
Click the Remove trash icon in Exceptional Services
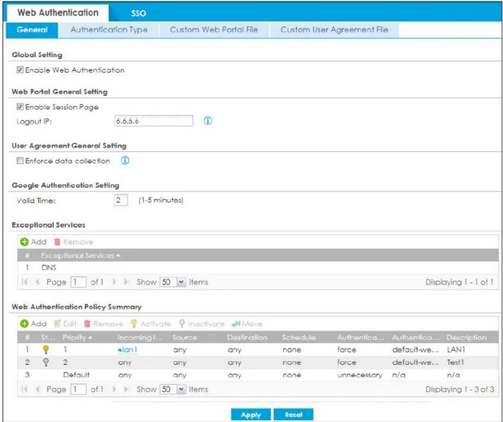pyautogui.click(x=57, y=242)
